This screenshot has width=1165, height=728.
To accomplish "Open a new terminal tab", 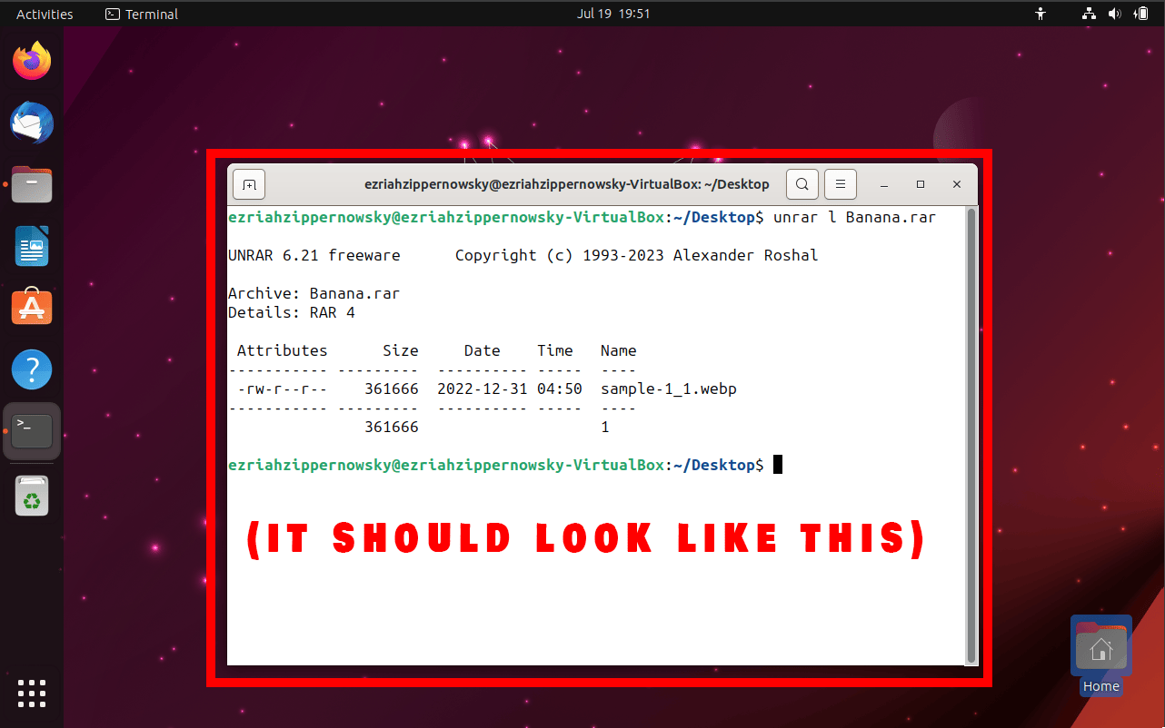I will [x=248, y=183].
